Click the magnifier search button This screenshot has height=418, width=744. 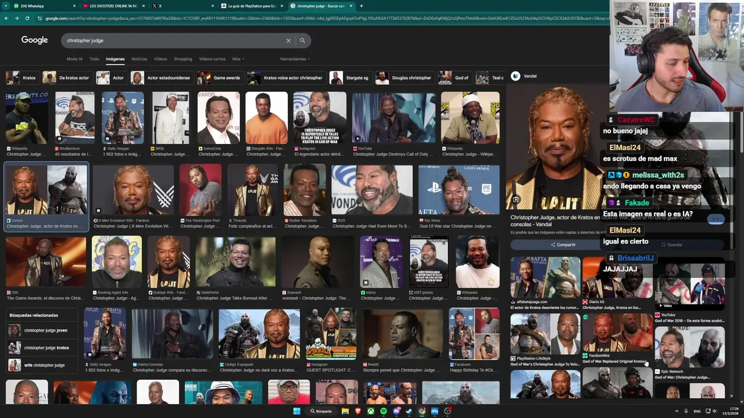point(302,41)
